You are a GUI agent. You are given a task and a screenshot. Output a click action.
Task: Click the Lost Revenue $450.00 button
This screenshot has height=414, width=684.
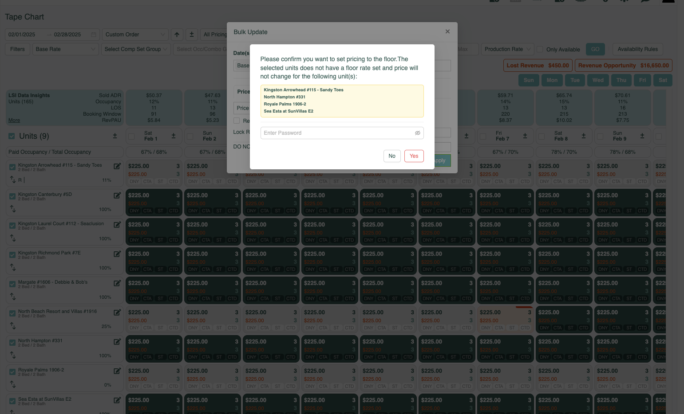(538, 66)
